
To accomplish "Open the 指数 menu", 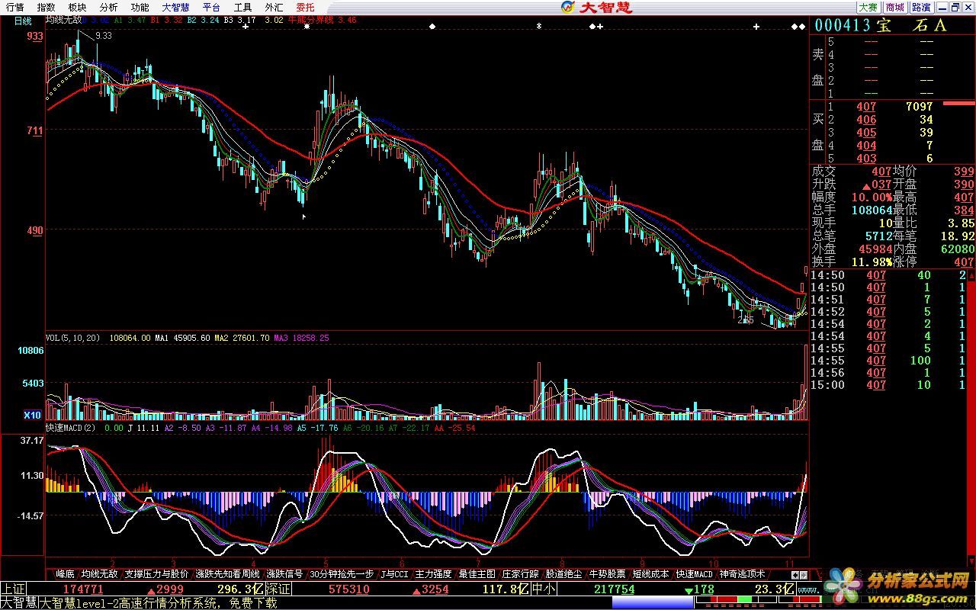I will 46,7.
